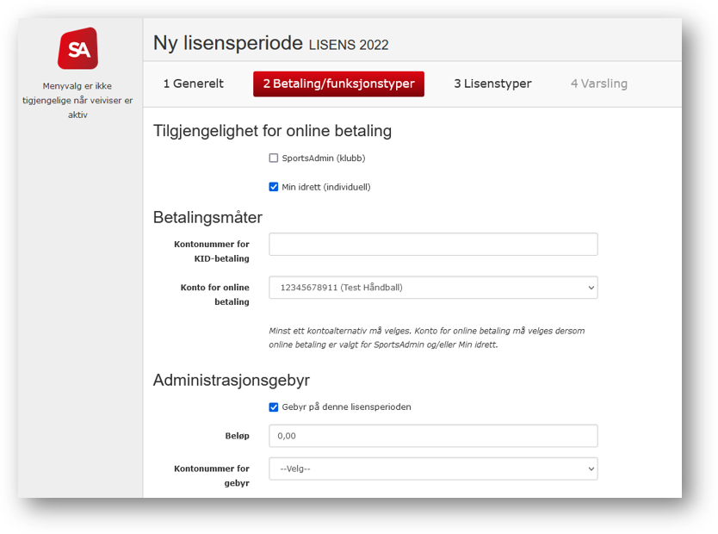Enable the SportsAdmin (klubb) checkbox
Viewport: 718px width, 534px height.
274,158
